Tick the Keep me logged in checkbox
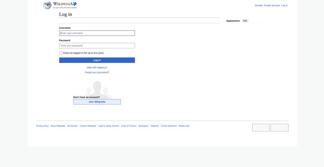 click(61, 53)
